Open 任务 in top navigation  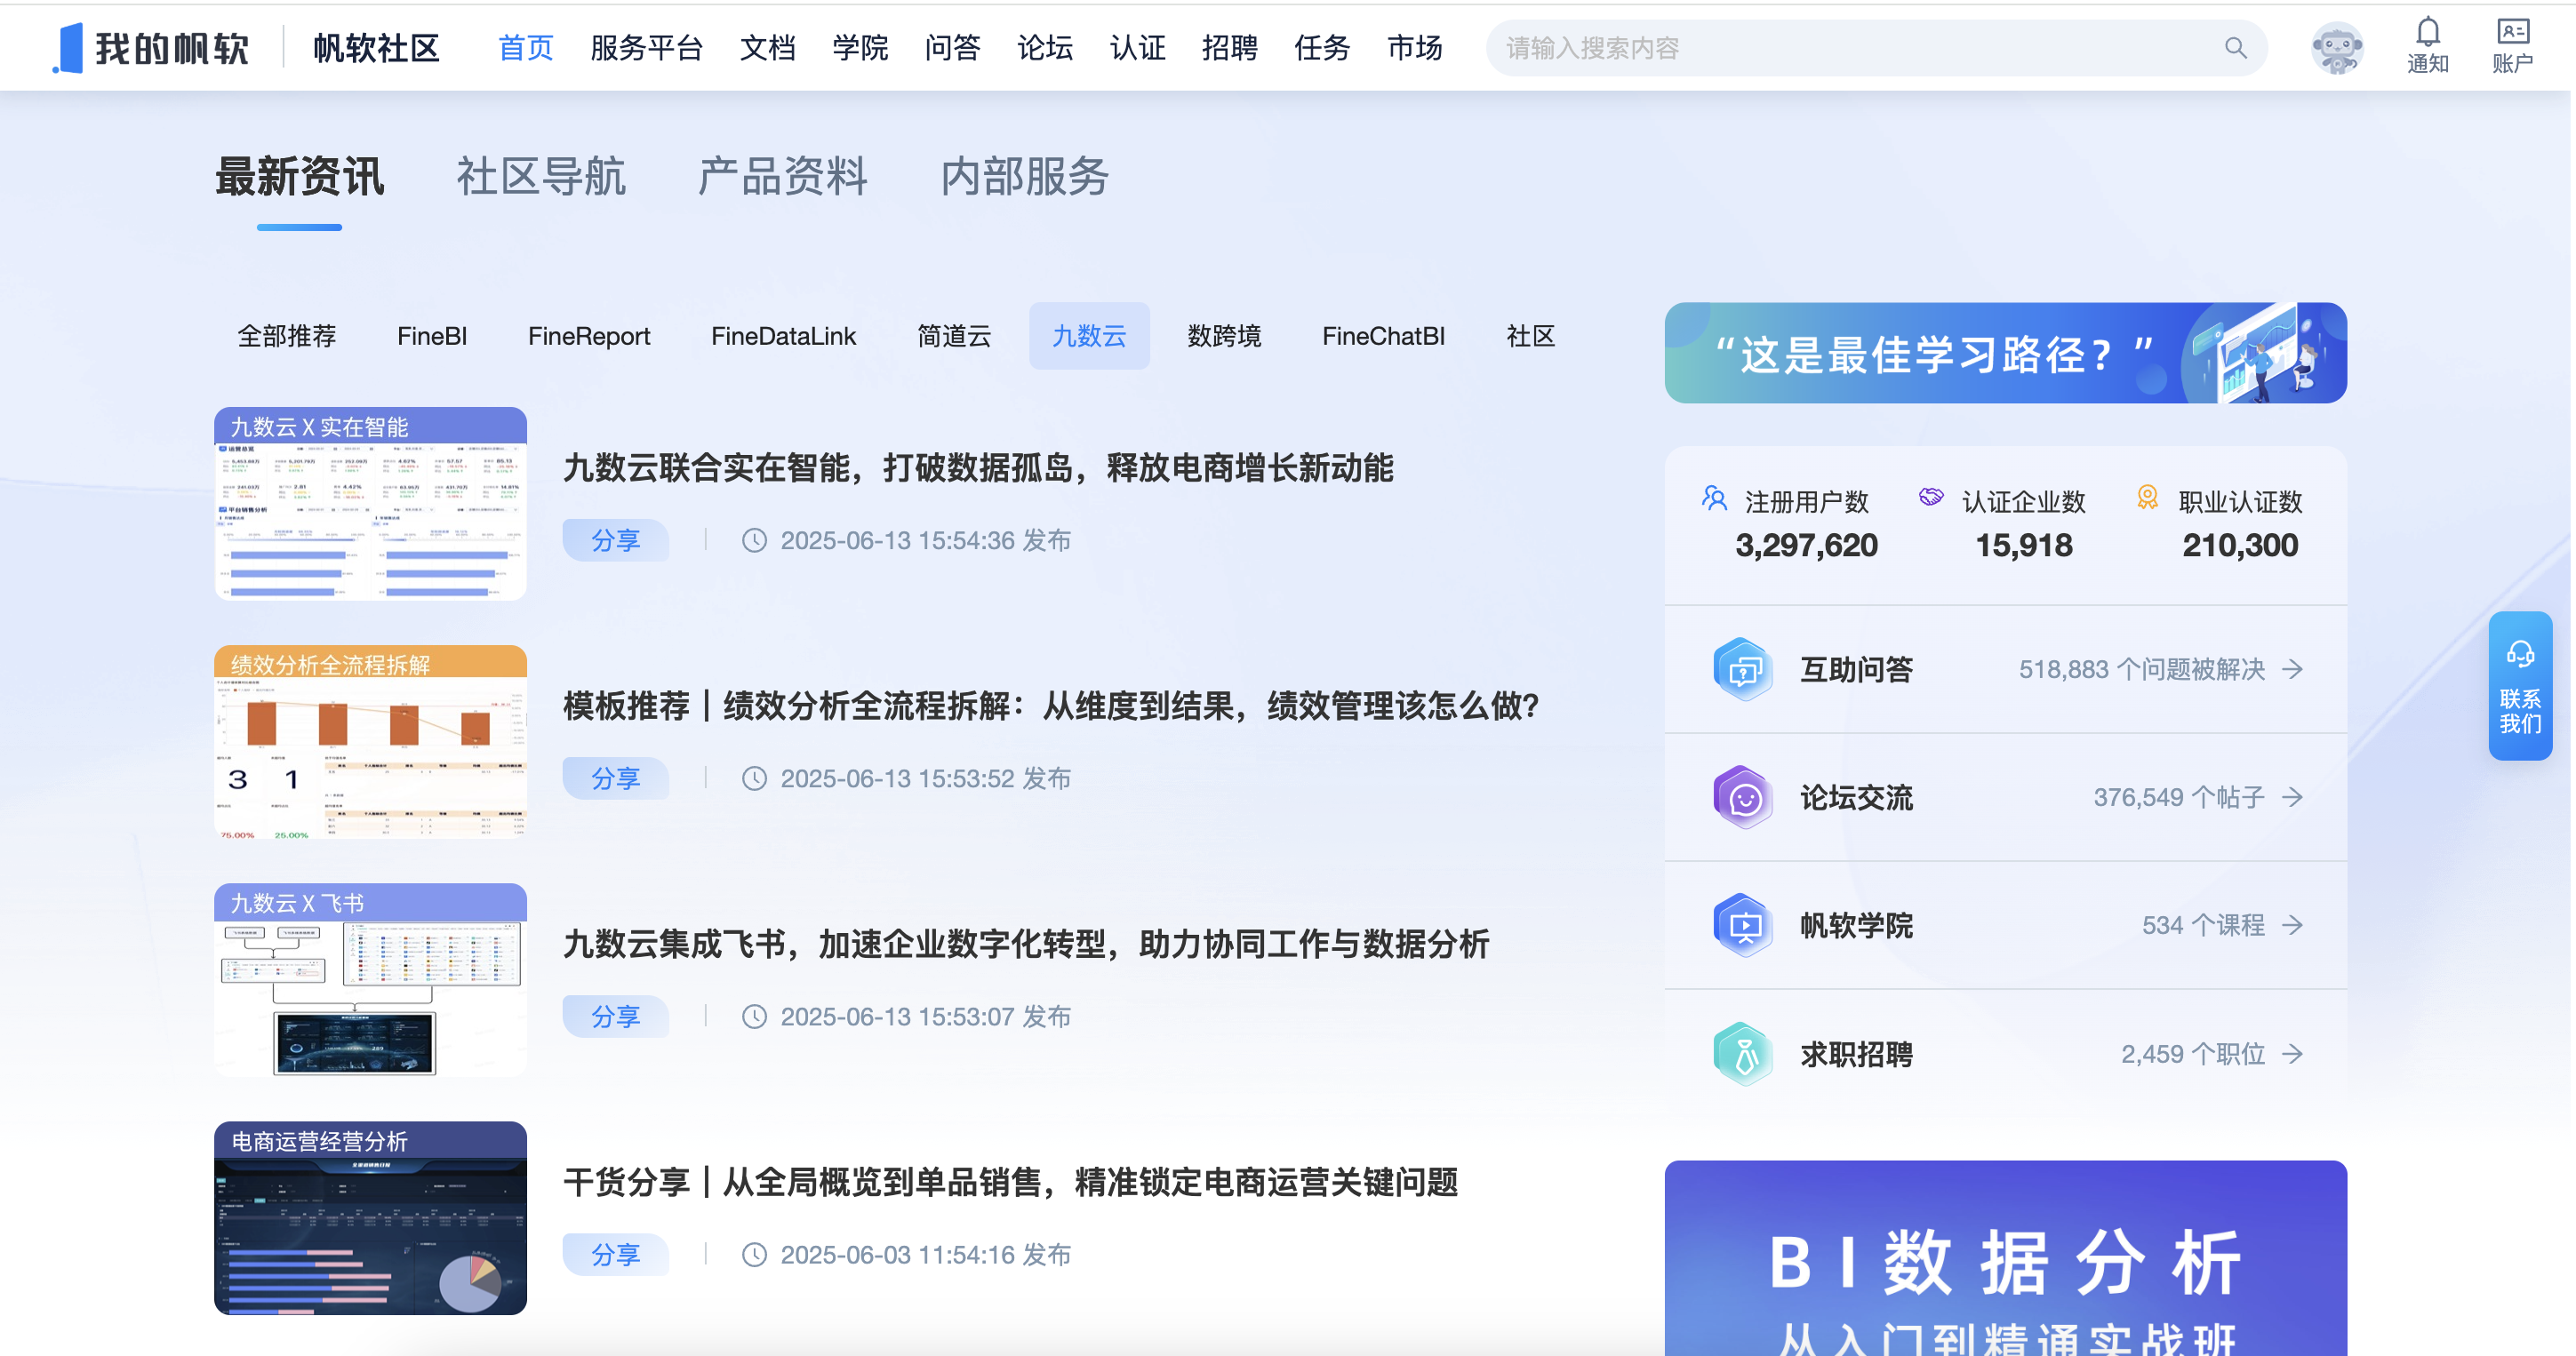pos(1322,48)
